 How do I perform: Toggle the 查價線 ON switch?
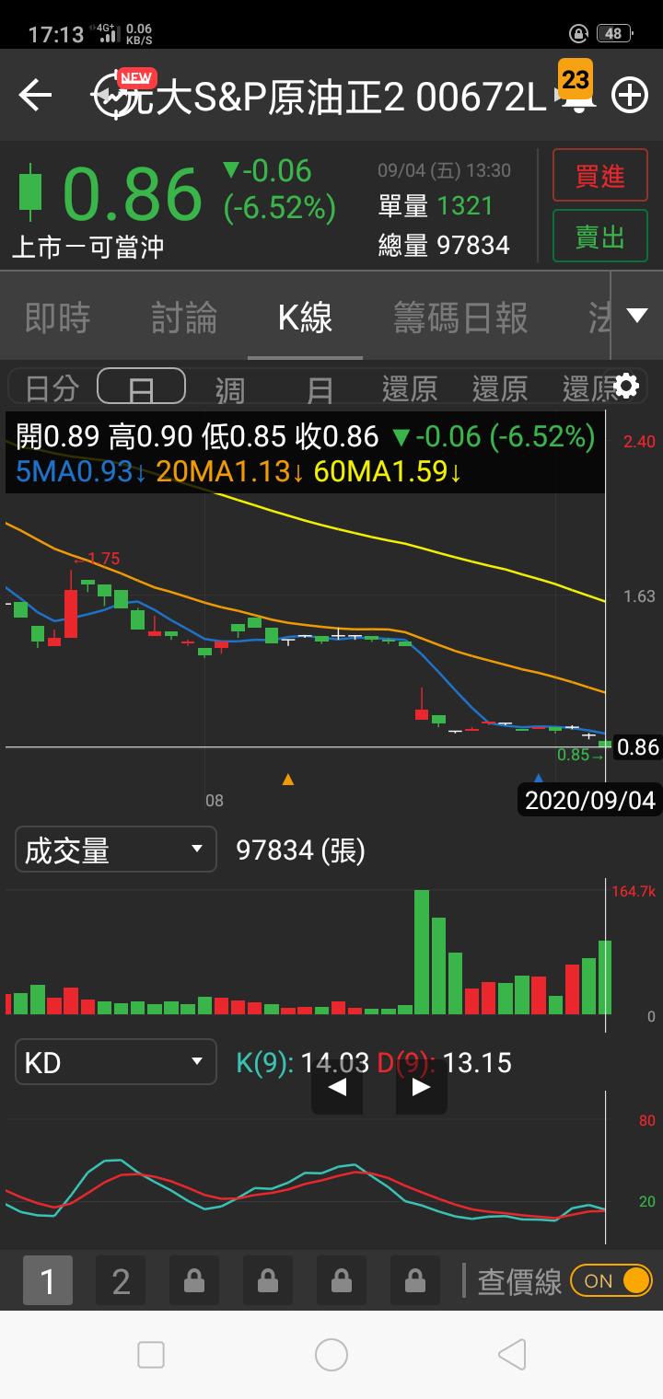611,1280
